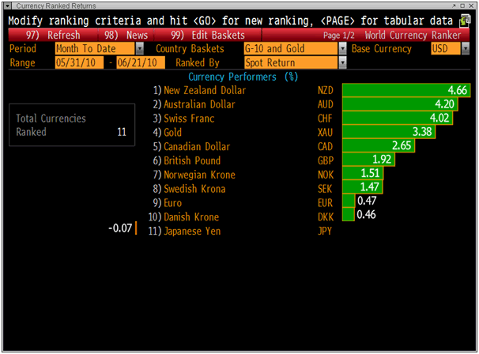Click the Japanese Yen currency name
The image size is (479, 354).
point(192,231)
